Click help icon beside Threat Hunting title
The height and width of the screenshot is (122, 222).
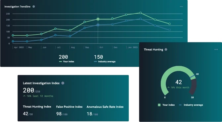click(x=166, y=49)
